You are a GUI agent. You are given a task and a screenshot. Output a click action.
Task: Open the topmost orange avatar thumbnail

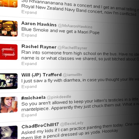coord(9,3)
